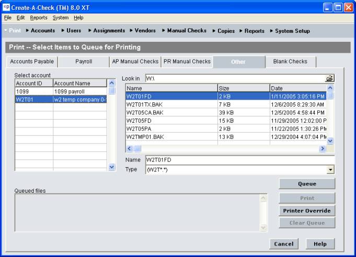The width and height of the screenshot is (356, 257).
Task: Expand the Reports navigation bar item
Action: tap(252, 31)
